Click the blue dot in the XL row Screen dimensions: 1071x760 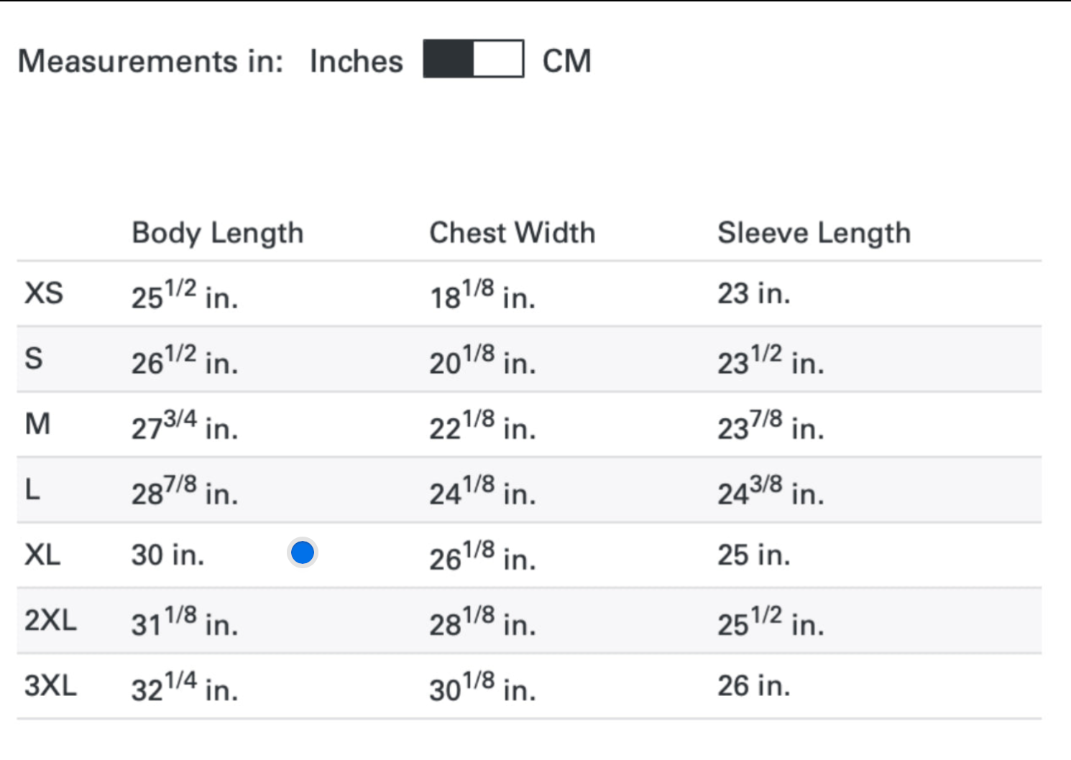click(x=303, y=552)
